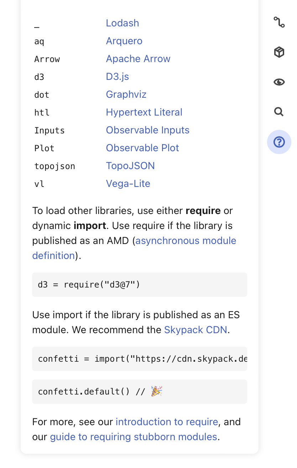Open the Observable Plot link
Screen dimensions: 297x468
(x=142, y=148)
